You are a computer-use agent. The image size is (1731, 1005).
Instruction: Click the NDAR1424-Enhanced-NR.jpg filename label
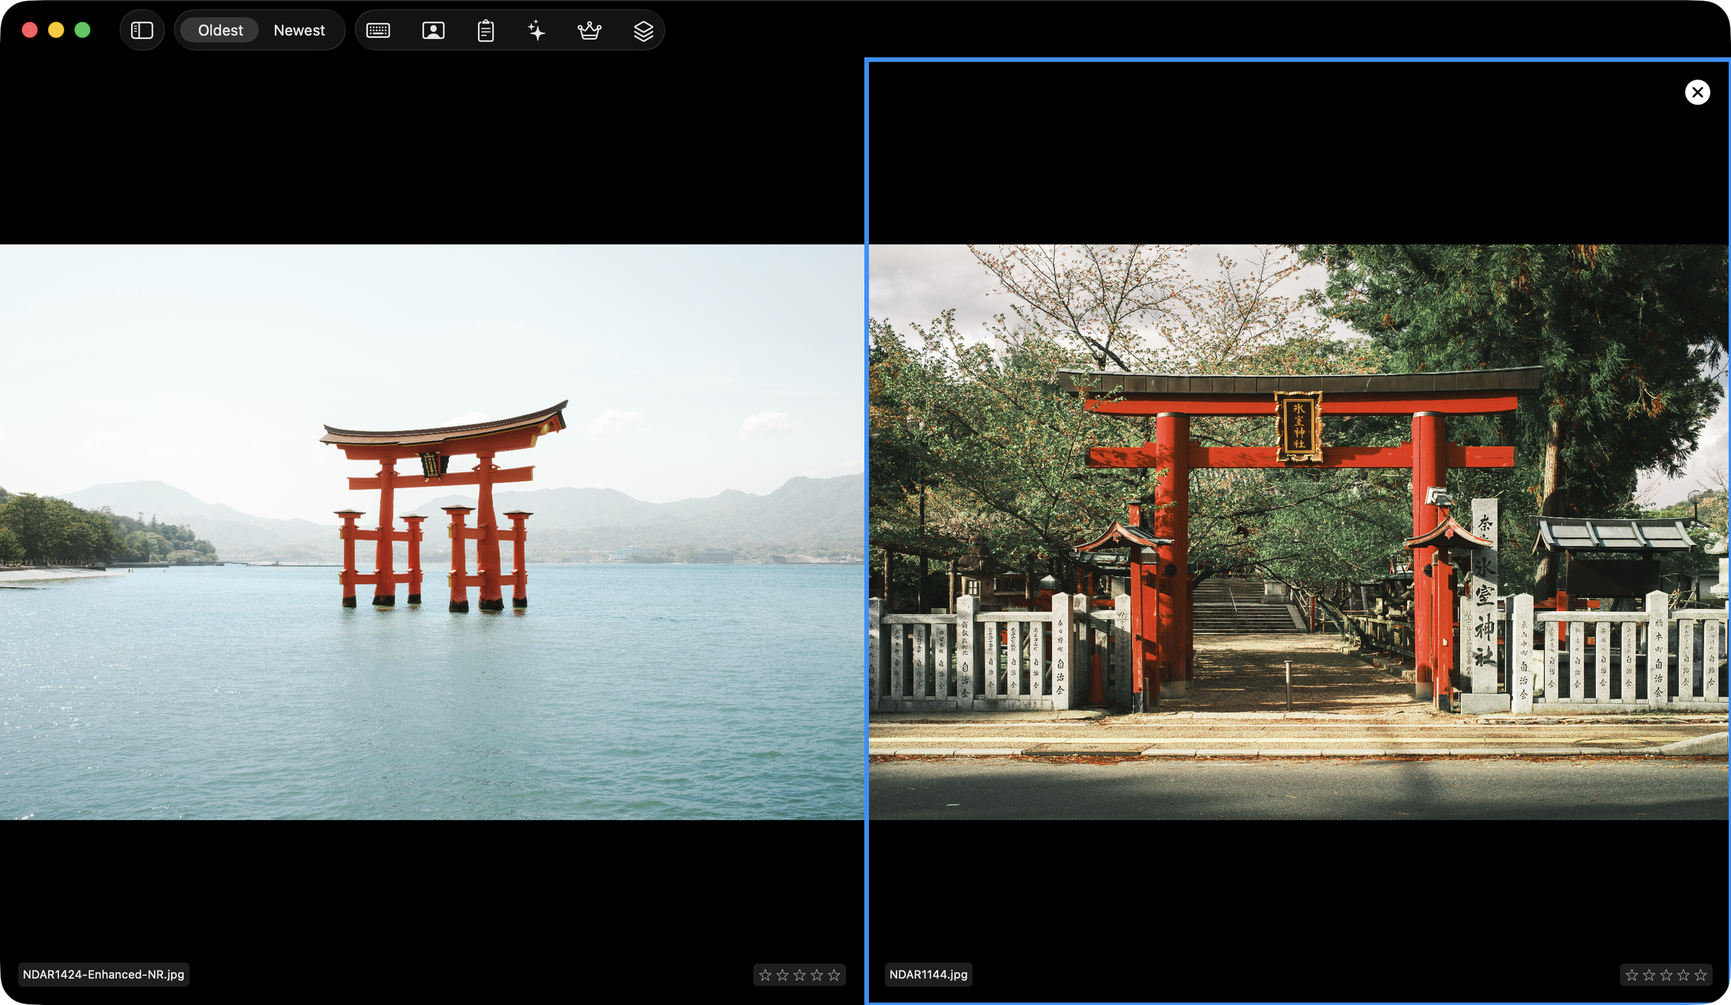tap(104, 975)
